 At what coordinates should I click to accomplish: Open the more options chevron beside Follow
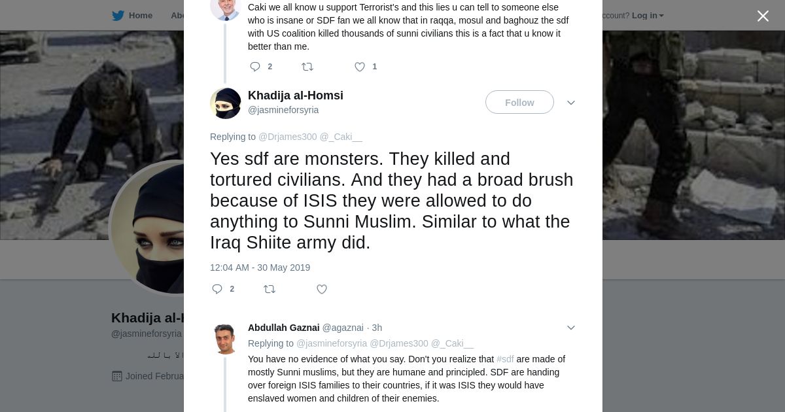coord(571,103)
